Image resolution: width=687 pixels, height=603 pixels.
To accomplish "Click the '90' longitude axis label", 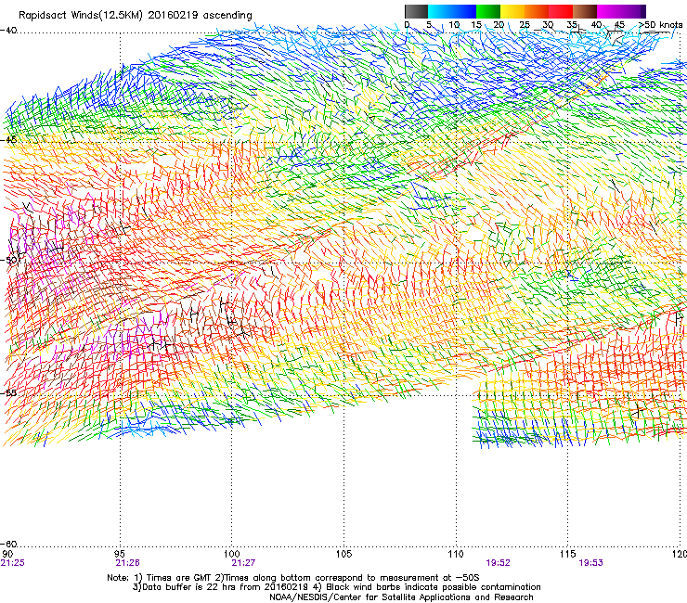I will click(6, 555).
